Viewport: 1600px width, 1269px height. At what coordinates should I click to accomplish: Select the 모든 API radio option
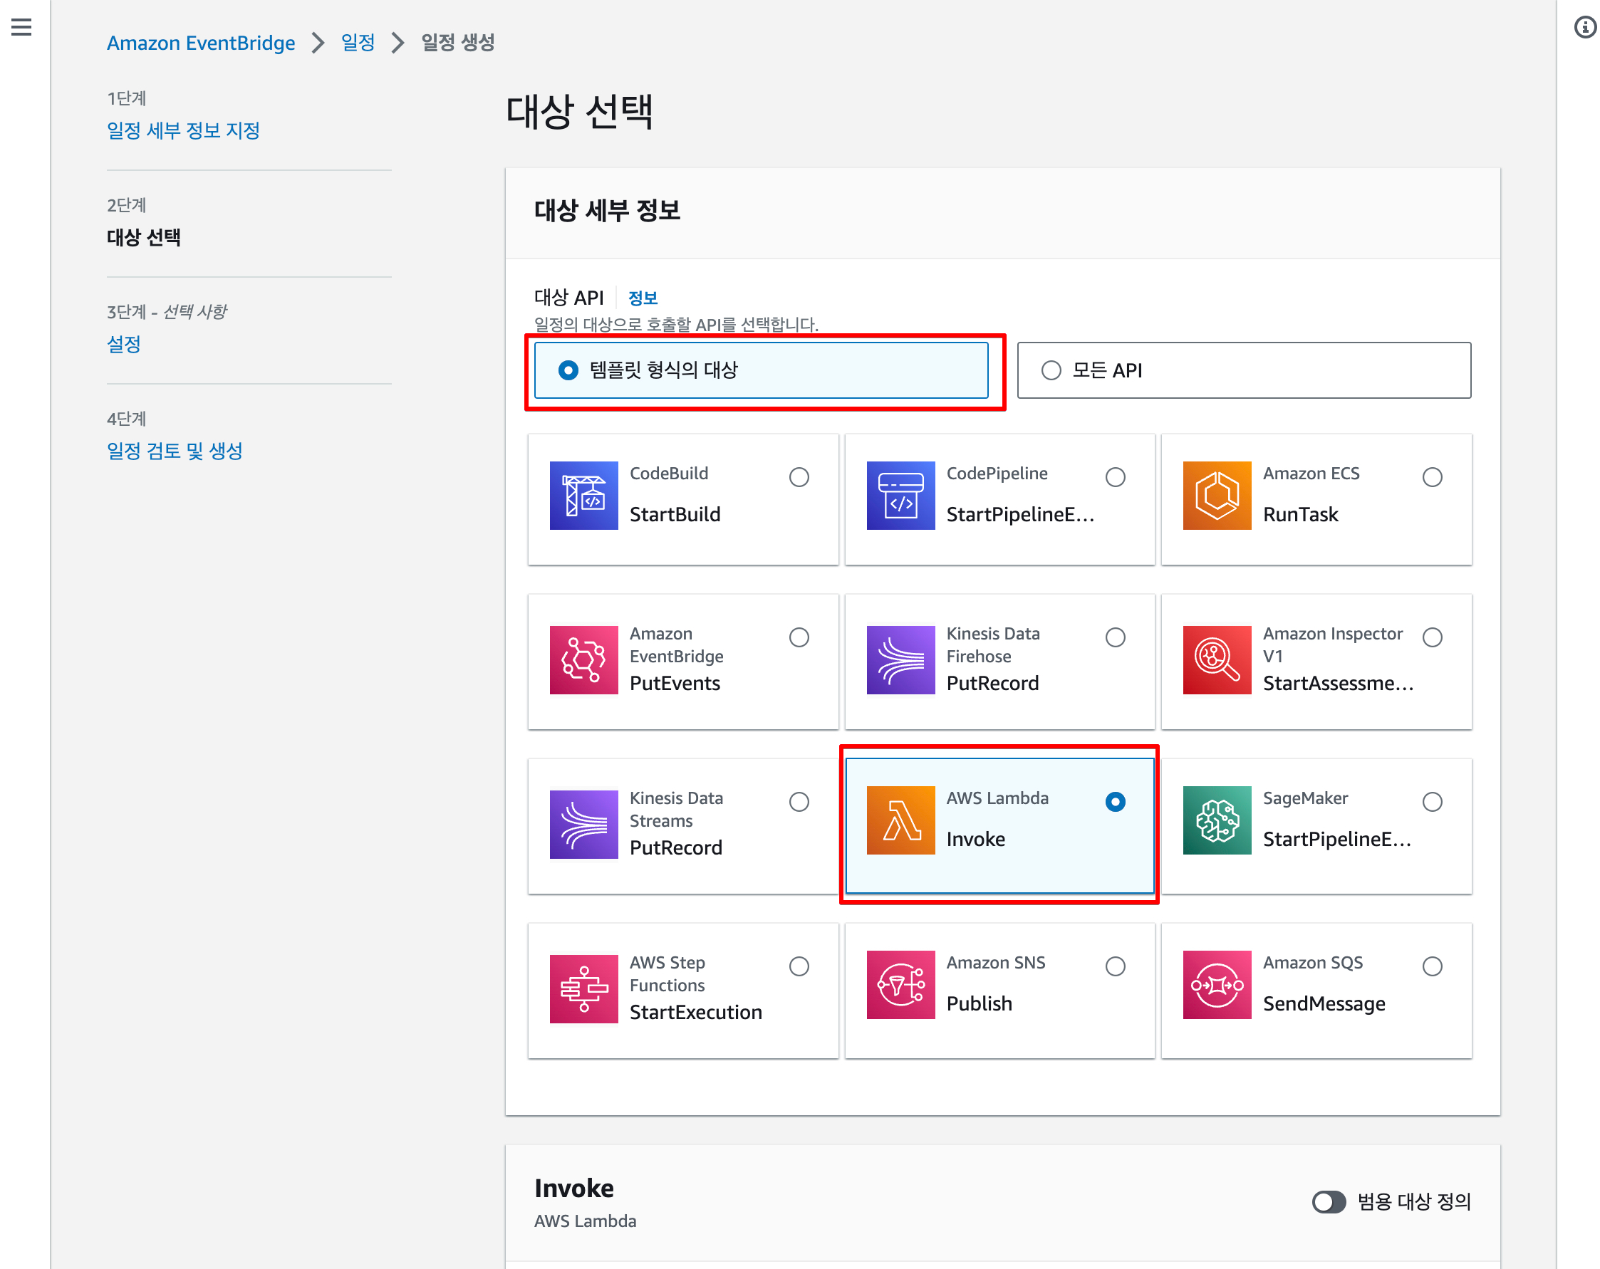point(1051,370)
